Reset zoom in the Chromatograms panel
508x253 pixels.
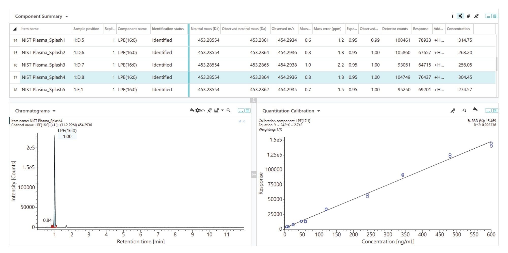click(x=228, y=110)
